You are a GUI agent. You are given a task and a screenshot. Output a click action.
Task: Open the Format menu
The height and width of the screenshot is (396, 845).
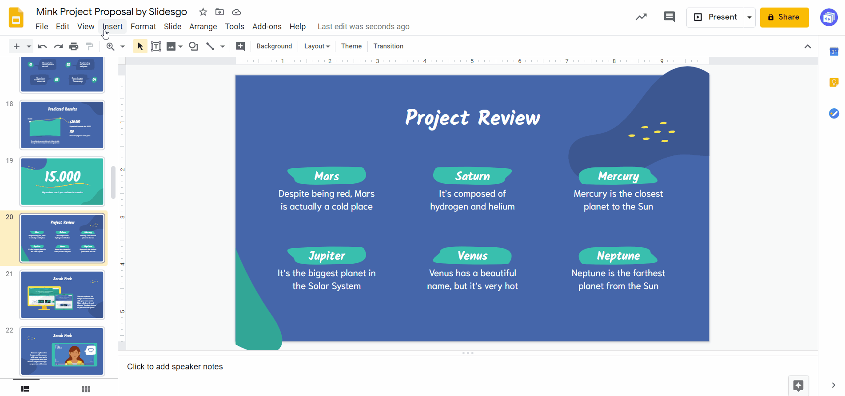143,27
